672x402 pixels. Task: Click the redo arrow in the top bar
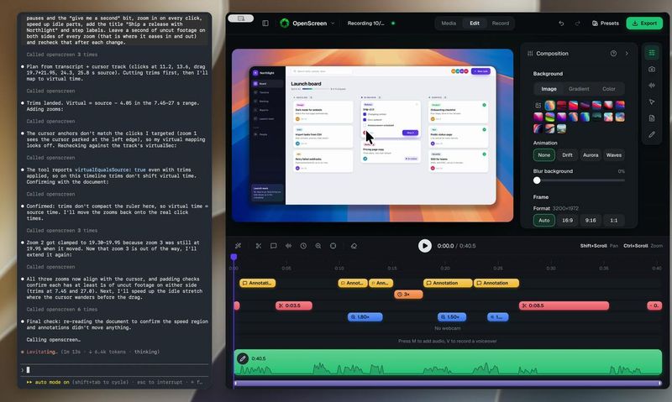coord(577,23)
